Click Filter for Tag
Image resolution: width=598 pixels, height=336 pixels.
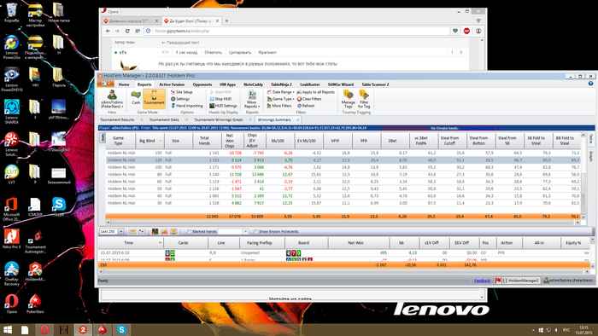[x=364, y=99]
